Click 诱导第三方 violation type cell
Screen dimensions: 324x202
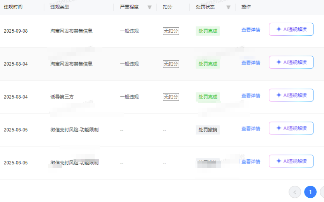(62, 97)
